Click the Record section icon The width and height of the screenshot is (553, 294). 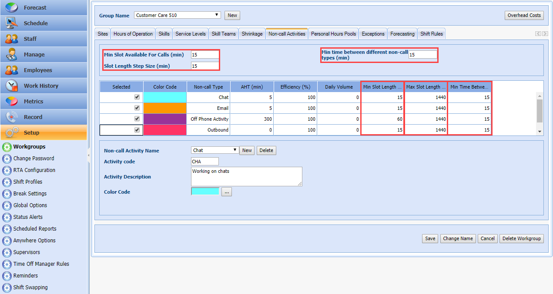click(11, 117)
